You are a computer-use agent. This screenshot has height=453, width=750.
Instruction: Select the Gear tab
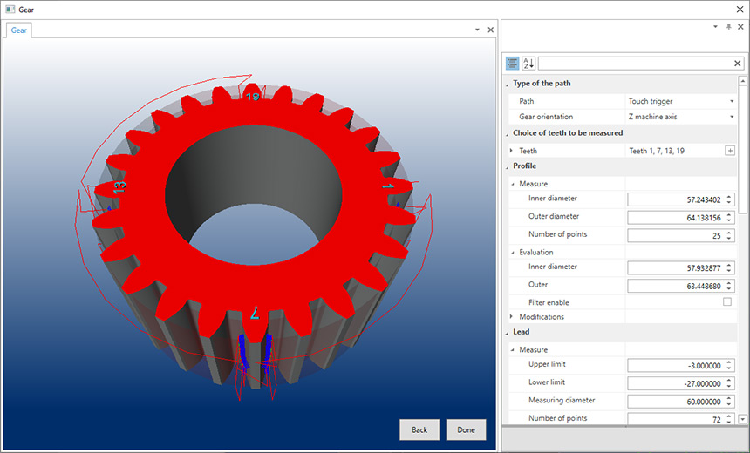pos(19,30)
